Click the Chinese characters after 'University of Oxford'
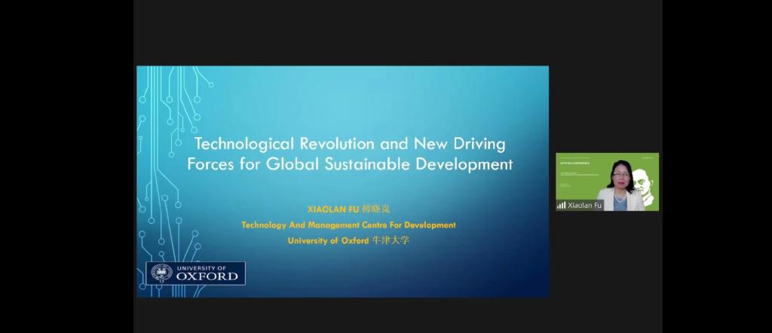This screenshot has height=333, width=772. (391, 240)
